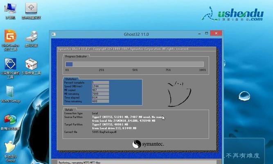This screenshot has width=273, height=164.
Task: Click the local file WIN10_64.GHO line
Action: coord(124,121)
